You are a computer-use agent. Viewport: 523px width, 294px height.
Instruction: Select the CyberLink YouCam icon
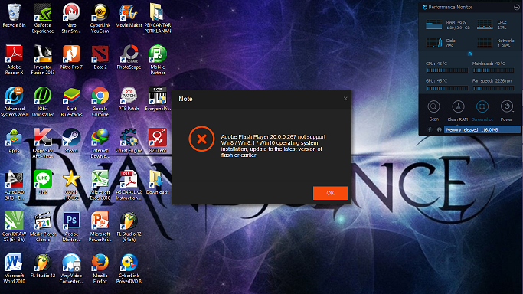pyautogui.click(x=100, y=18)
